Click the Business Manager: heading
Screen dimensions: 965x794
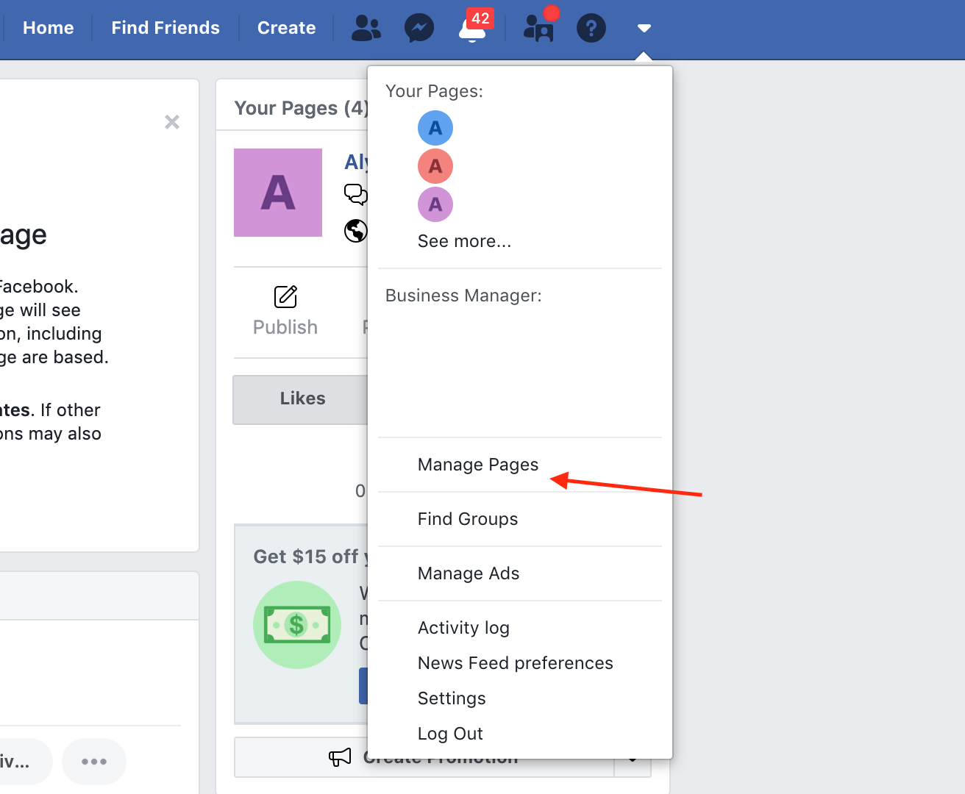click(x=463, y=296)
